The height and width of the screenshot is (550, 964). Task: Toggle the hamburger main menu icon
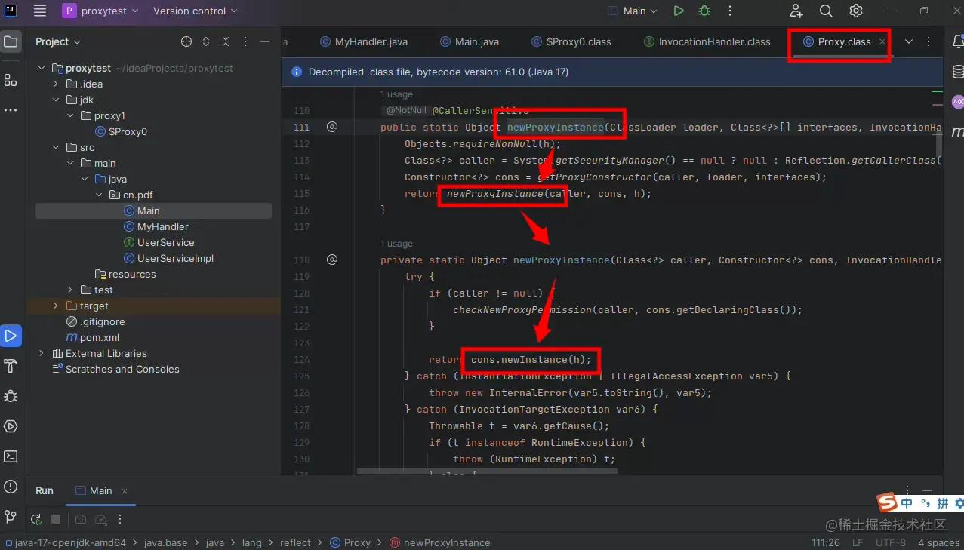pyautogui.click(x=39, y=11)
